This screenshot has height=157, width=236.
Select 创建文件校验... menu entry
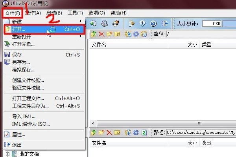44,80
